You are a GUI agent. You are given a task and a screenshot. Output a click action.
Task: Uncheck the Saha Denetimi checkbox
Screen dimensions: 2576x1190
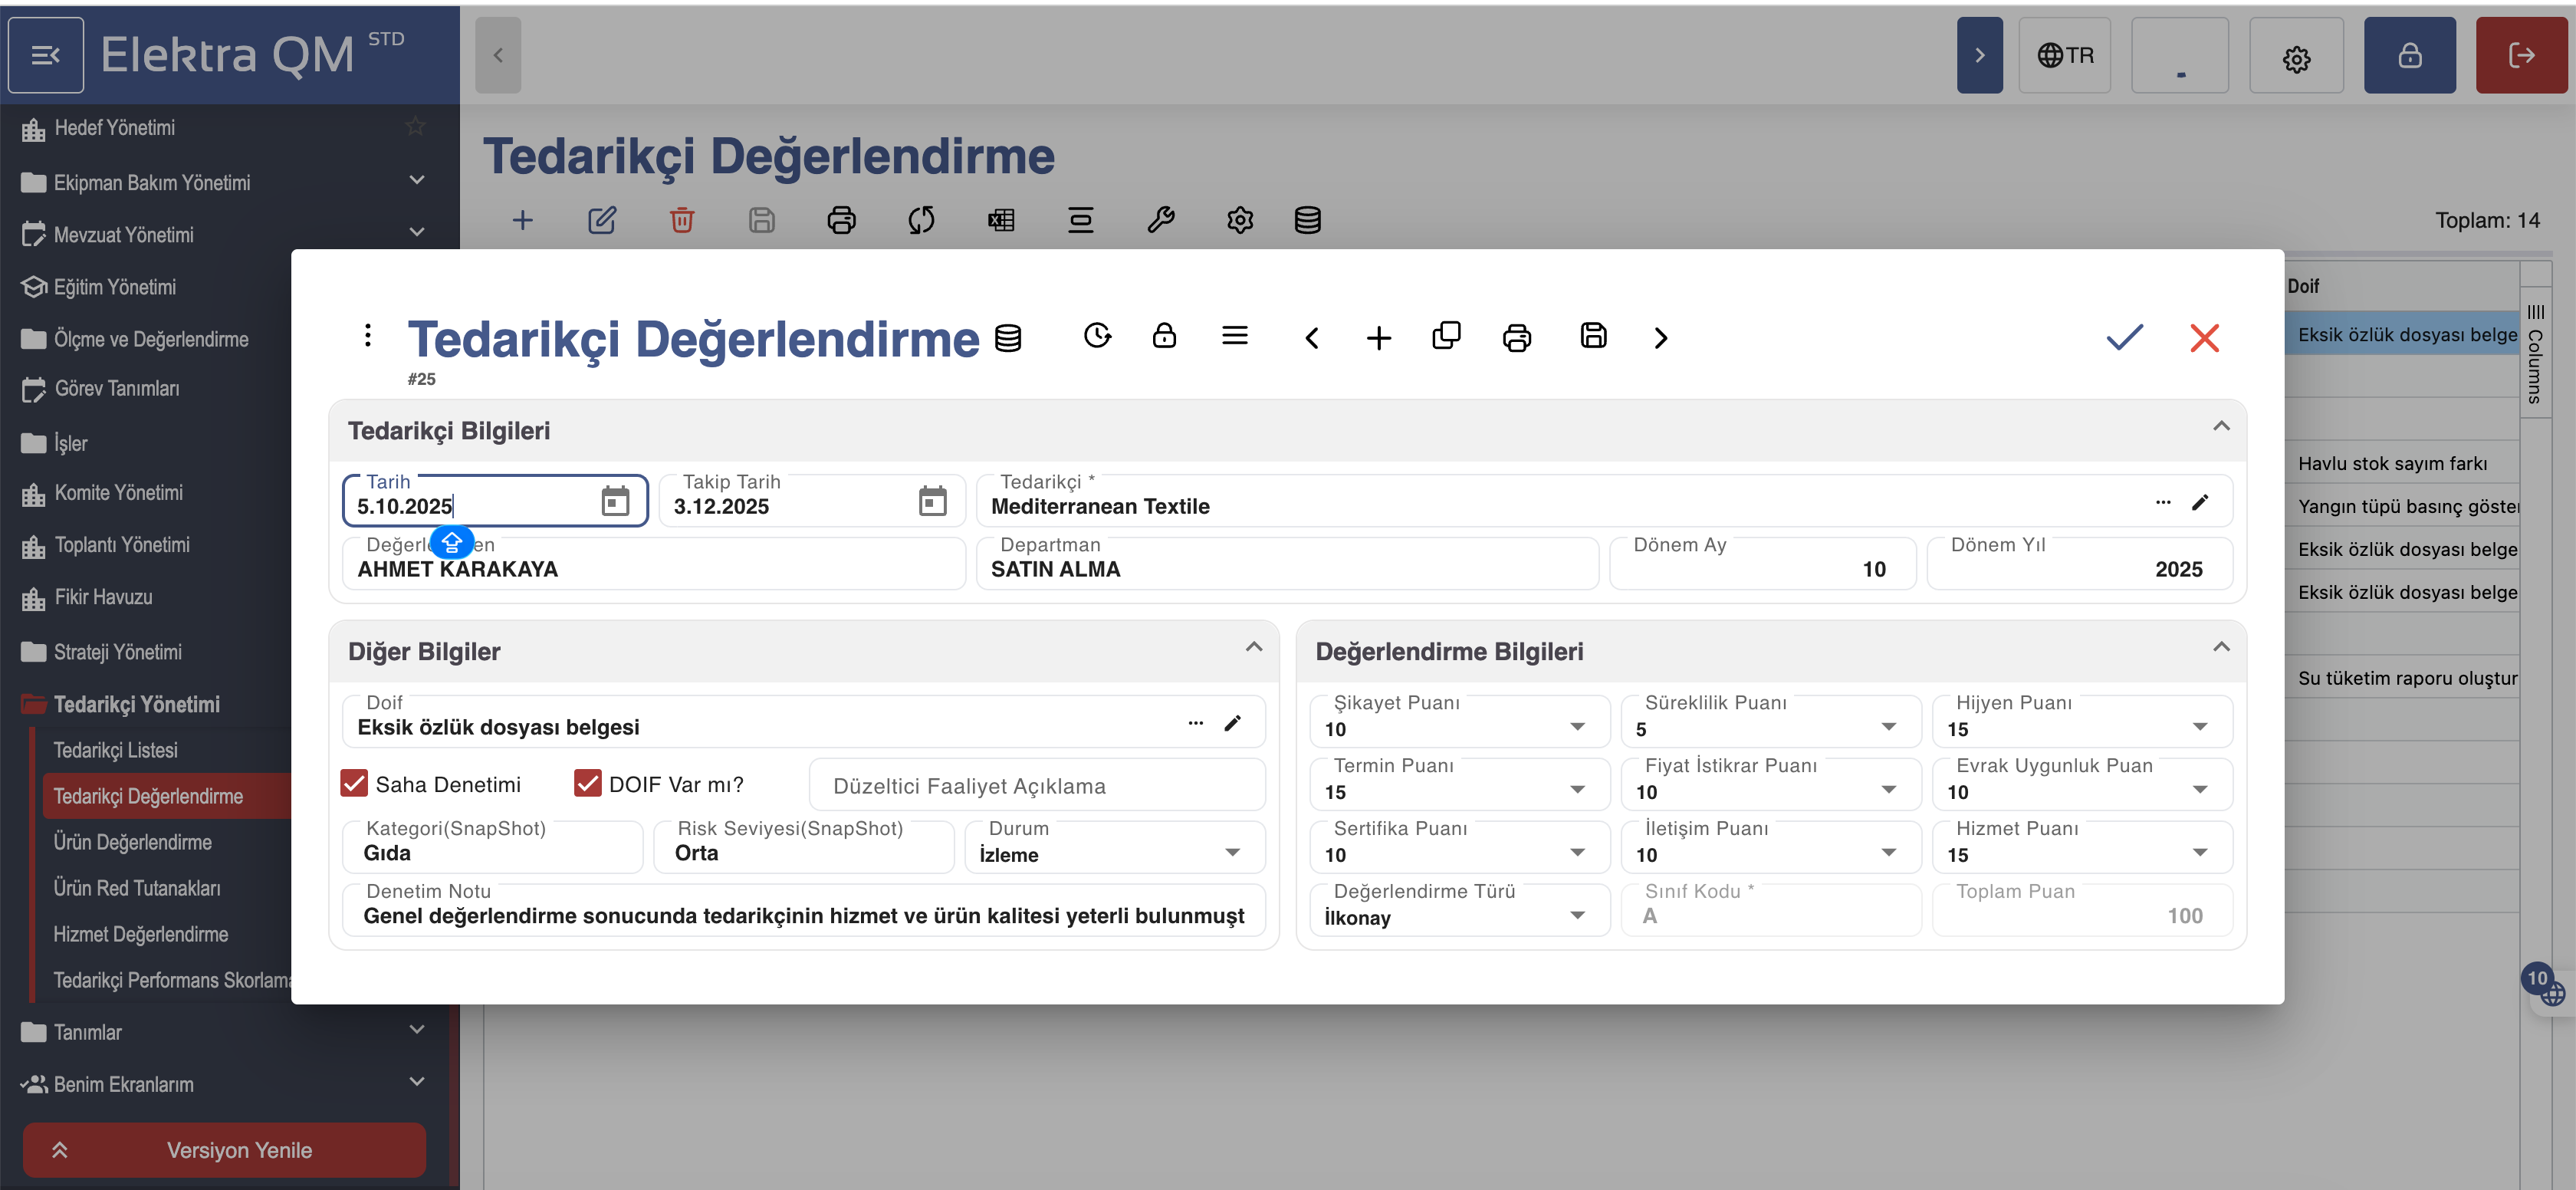[354, 784]
